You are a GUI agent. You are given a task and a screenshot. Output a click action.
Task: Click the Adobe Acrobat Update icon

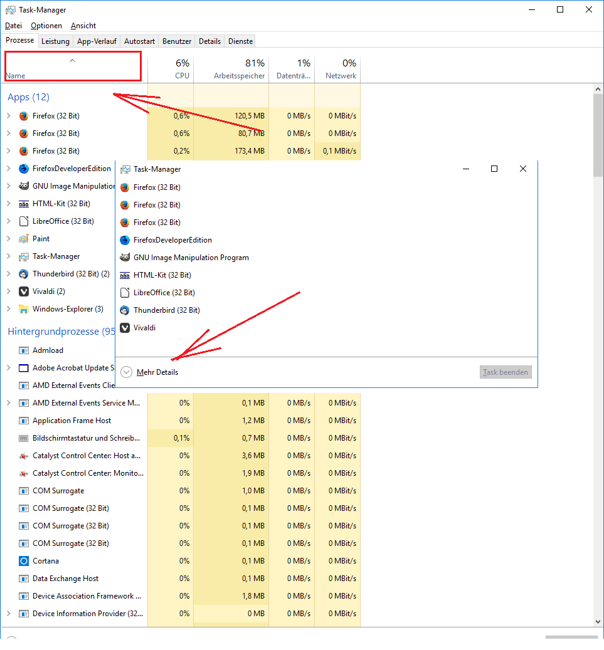[x=24, y=368]
